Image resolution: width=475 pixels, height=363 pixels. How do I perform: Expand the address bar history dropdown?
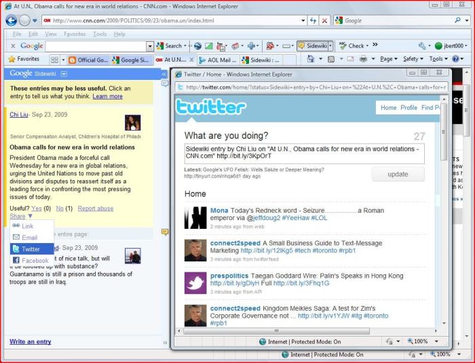coord(303,21)
